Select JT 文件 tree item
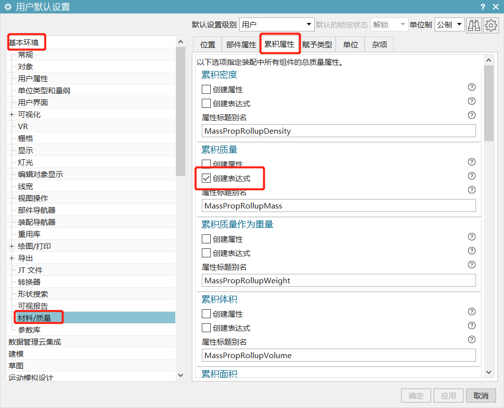The height and width of the screenshot is (408, 504). point(30,270)
